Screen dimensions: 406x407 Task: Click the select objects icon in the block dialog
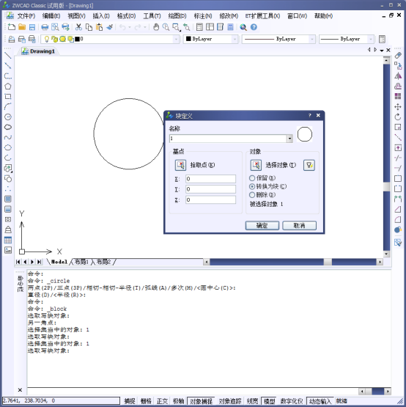256,165
